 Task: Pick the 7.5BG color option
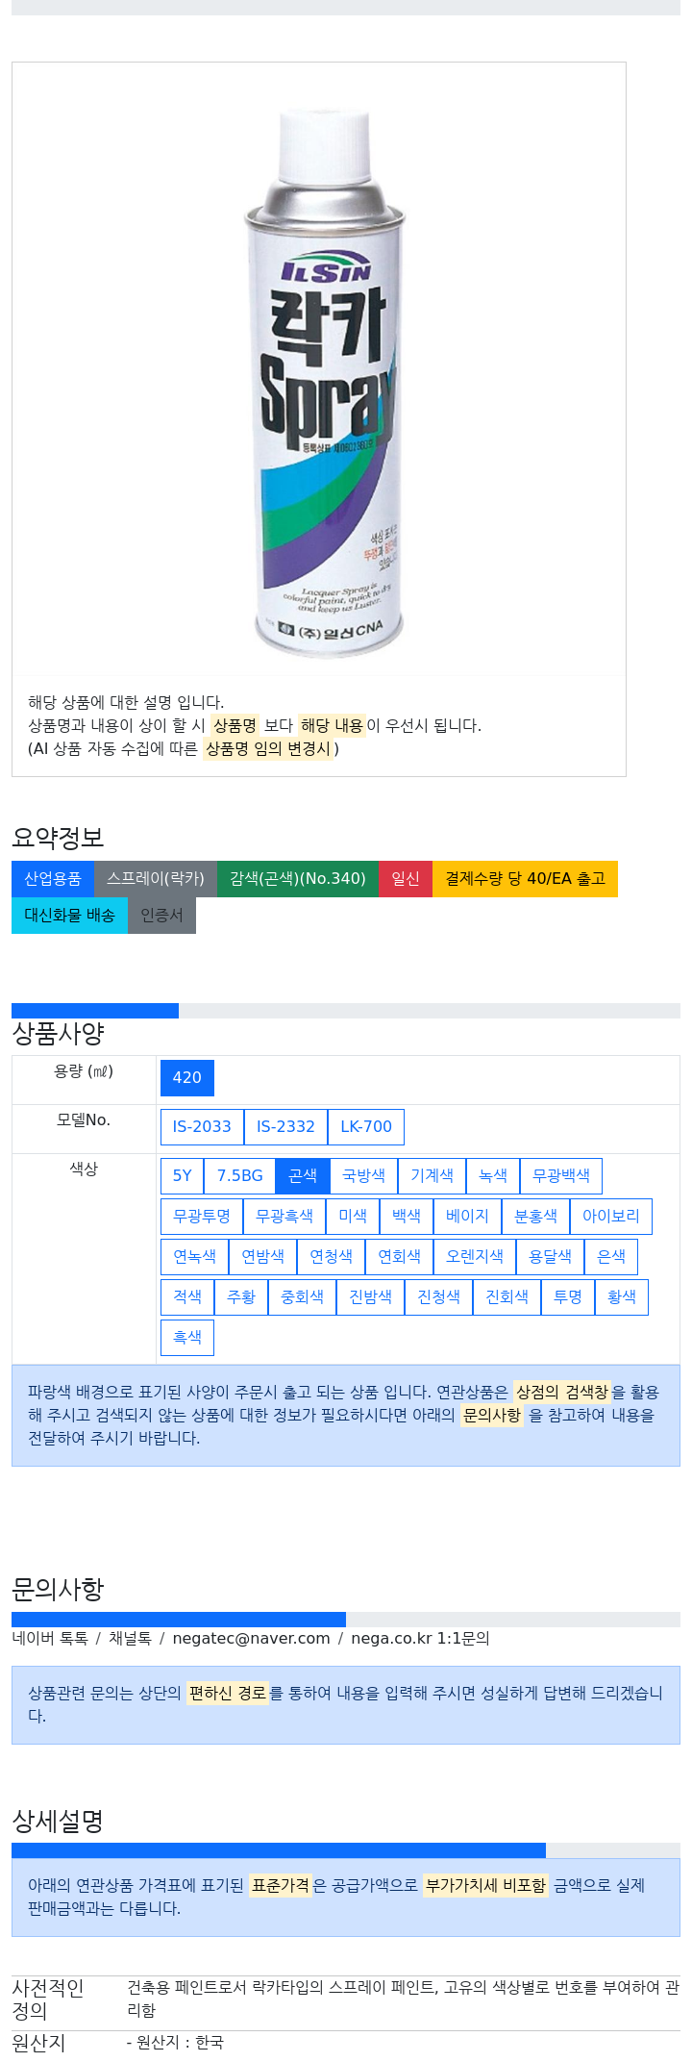click(x=239, y=1176)
